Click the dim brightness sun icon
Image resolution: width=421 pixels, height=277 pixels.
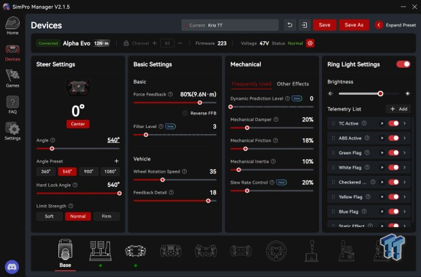pyautogui.click(x=331, y=93)
